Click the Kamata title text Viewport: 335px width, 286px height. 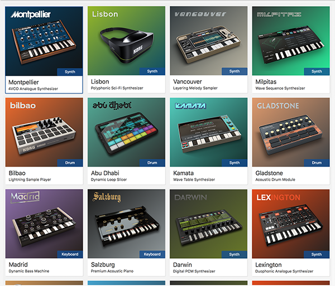(183, 173)
